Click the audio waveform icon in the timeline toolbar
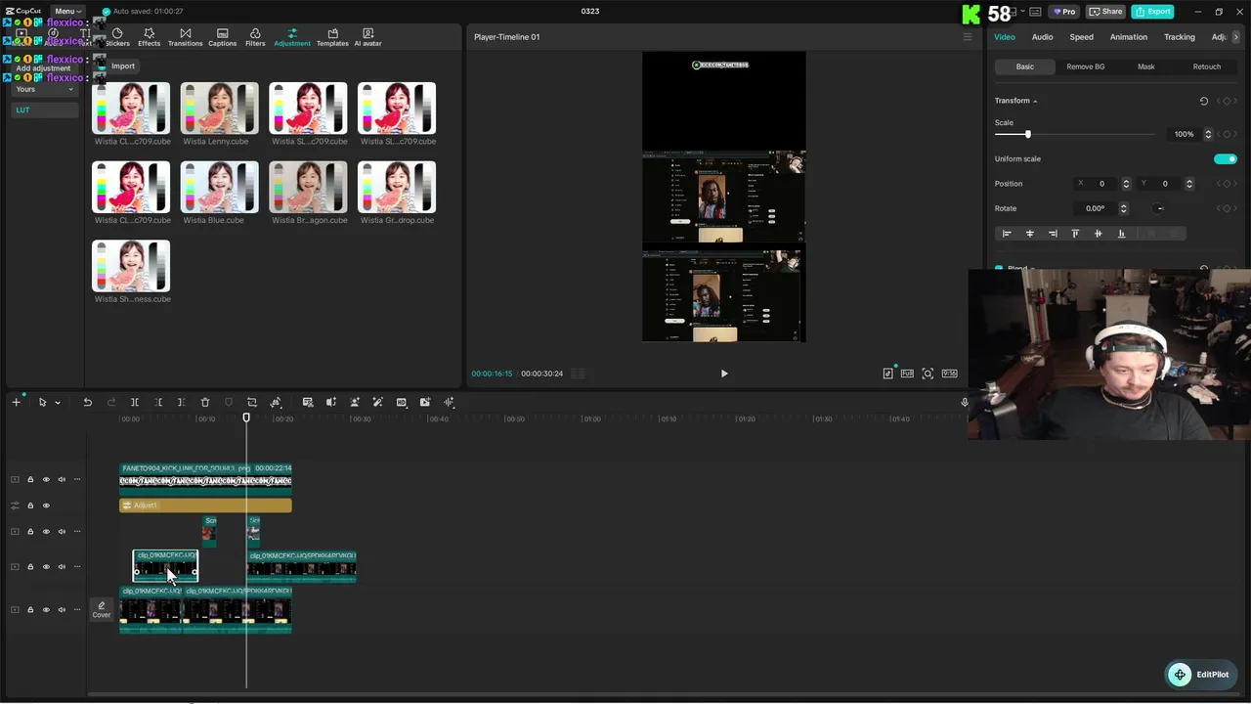The height and width of the screenshot is (704, 1251). tap(449, 402)
